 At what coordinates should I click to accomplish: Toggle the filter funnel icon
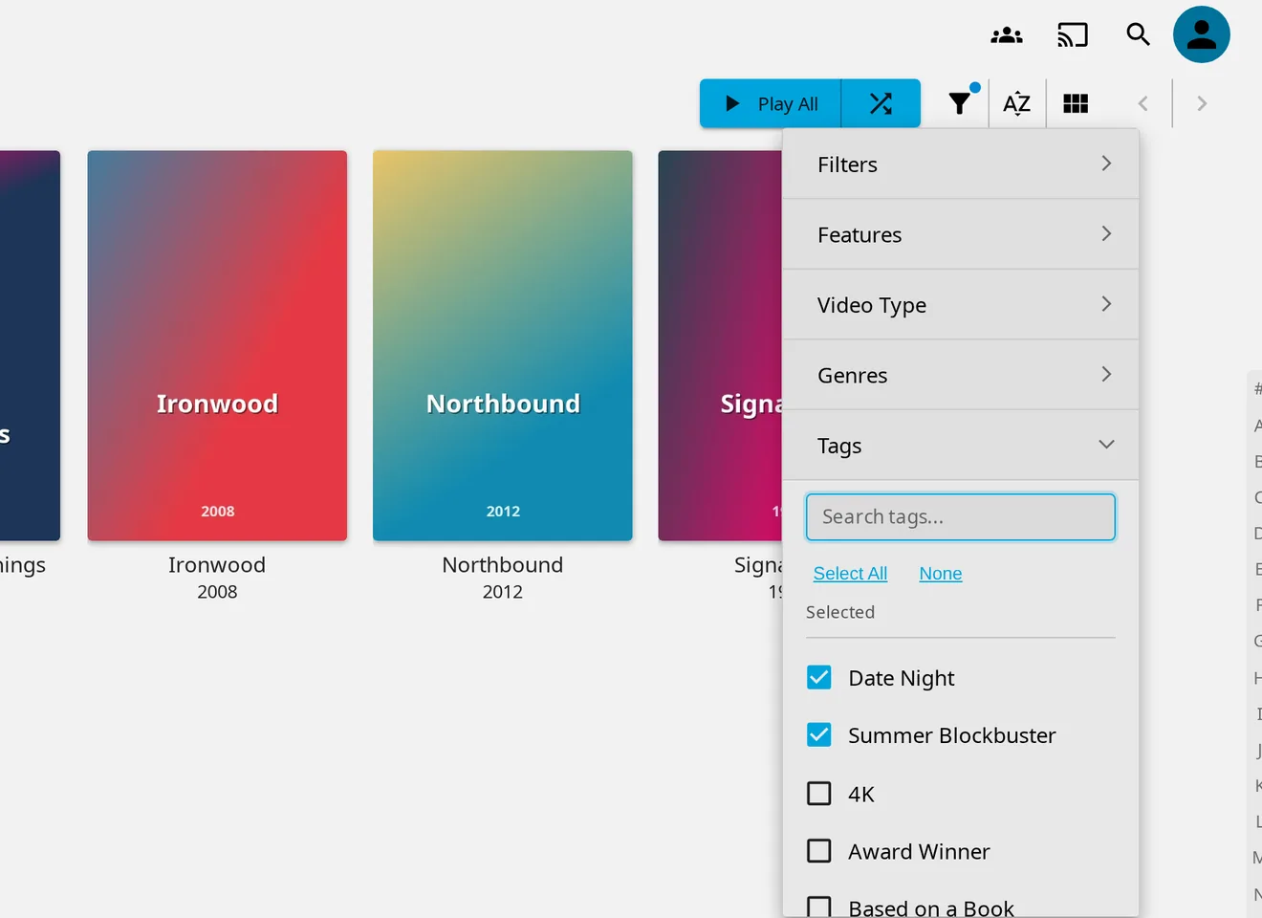[x=960, y=103]
